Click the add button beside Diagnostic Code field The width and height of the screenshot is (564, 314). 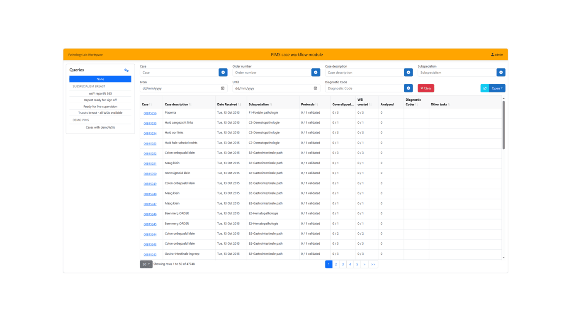pos(408,88)
